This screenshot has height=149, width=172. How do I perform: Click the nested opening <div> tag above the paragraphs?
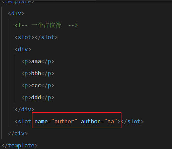click(x=23, y=49)
